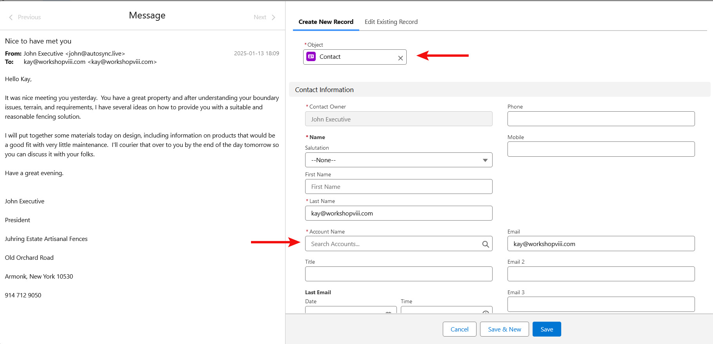The width and height of the screenshot is (713, 344).
Task: Click the Previous message chevron icon
Action: 11,17
